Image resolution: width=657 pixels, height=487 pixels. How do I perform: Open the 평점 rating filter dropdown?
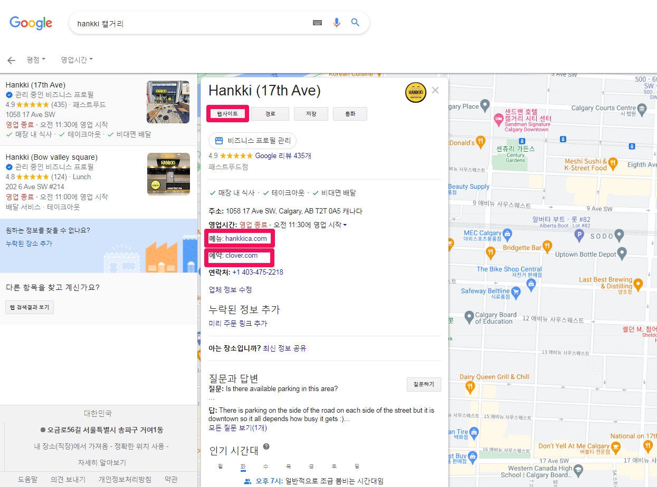point(36,60)
